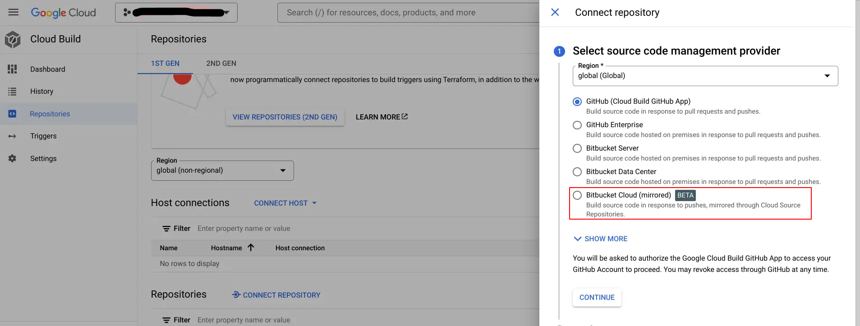The width and height of the screenshot is (860, 326).
Task: Select the Bitbucket Data Center radio button
Action: click(x=577, y=172)
